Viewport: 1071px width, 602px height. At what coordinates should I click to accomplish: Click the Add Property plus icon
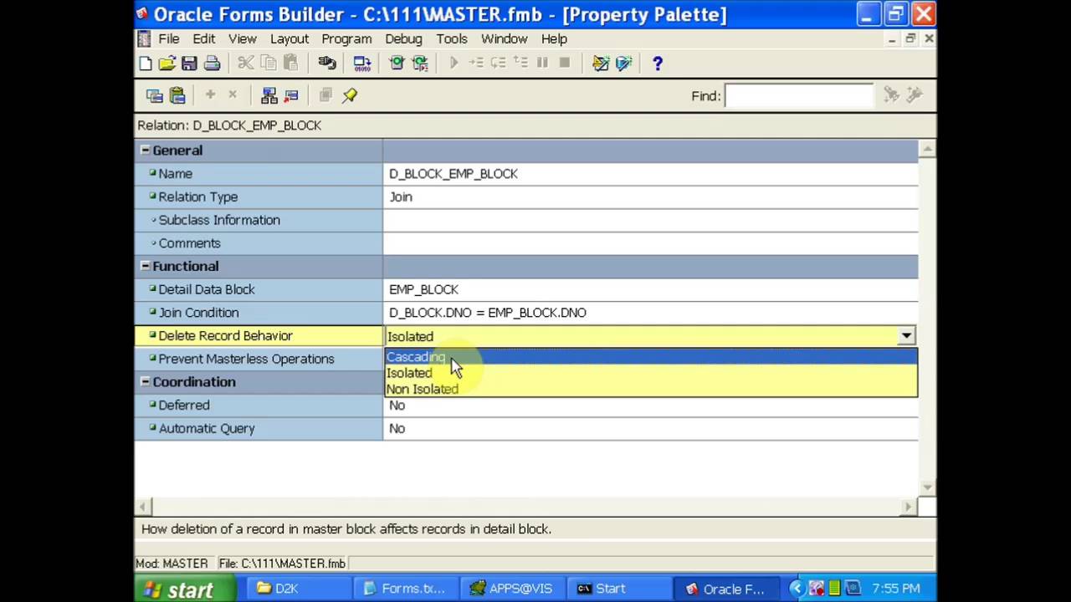tap(210, 95)
